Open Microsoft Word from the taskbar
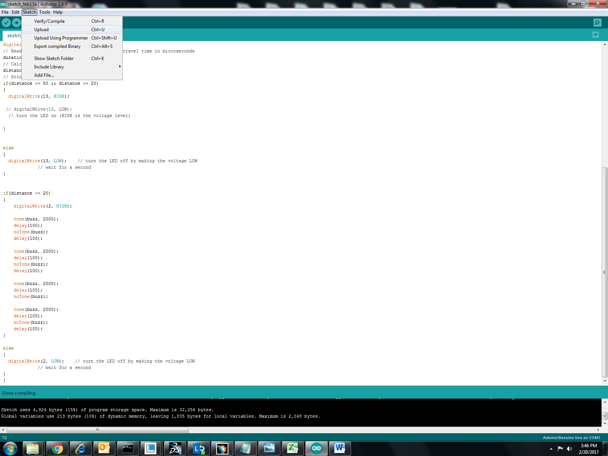The height and width of the screenshot is (456, 608). pyautogui.click(x=340, y=448)
